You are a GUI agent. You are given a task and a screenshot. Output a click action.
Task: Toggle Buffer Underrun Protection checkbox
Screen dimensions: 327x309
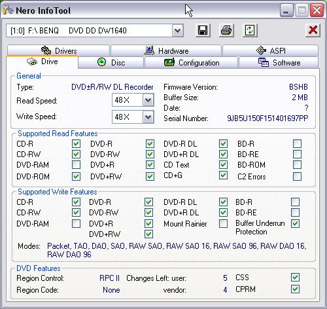(x=296, y=224)
